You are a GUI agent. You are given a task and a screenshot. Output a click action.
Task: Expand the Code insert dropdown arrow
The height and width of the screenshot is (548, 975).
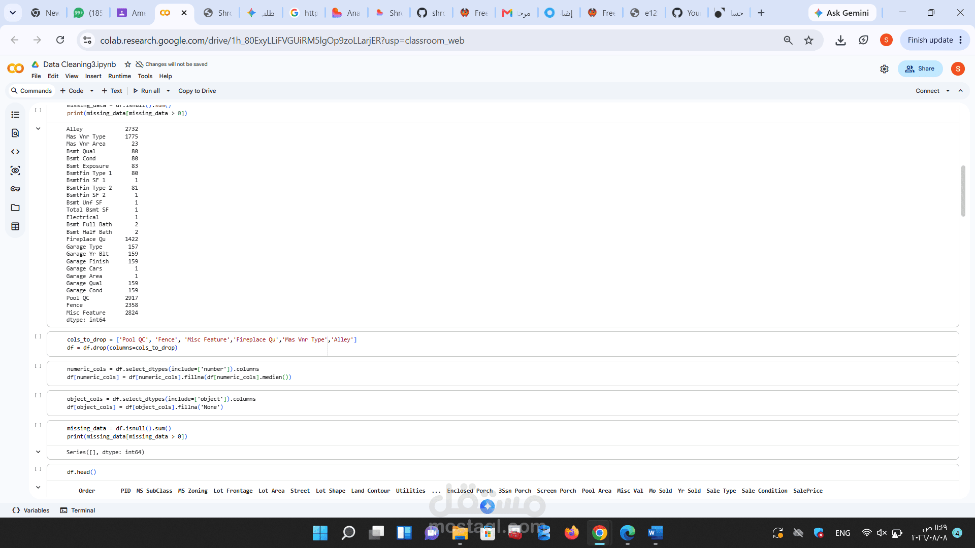[92, 91]
